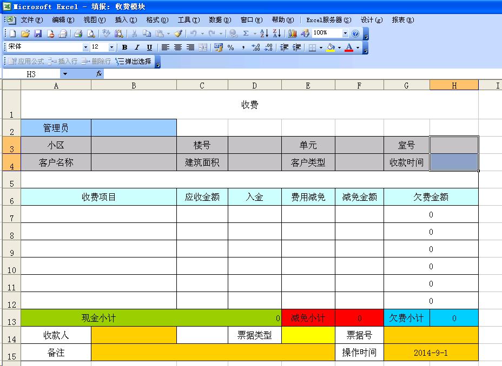
Task: Run the spelling check
Action: (x=106, y=33)
